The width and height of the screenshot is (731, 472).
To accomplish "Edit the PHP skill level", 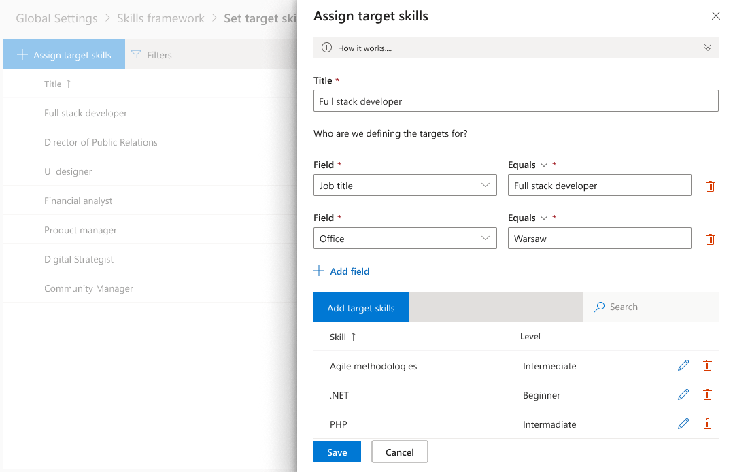I will [x=683, y=424].
